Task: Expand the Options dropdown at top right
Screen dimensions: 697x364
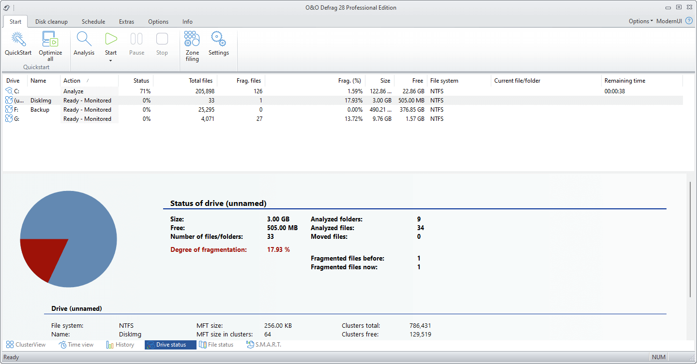Action: coord(641,21)
